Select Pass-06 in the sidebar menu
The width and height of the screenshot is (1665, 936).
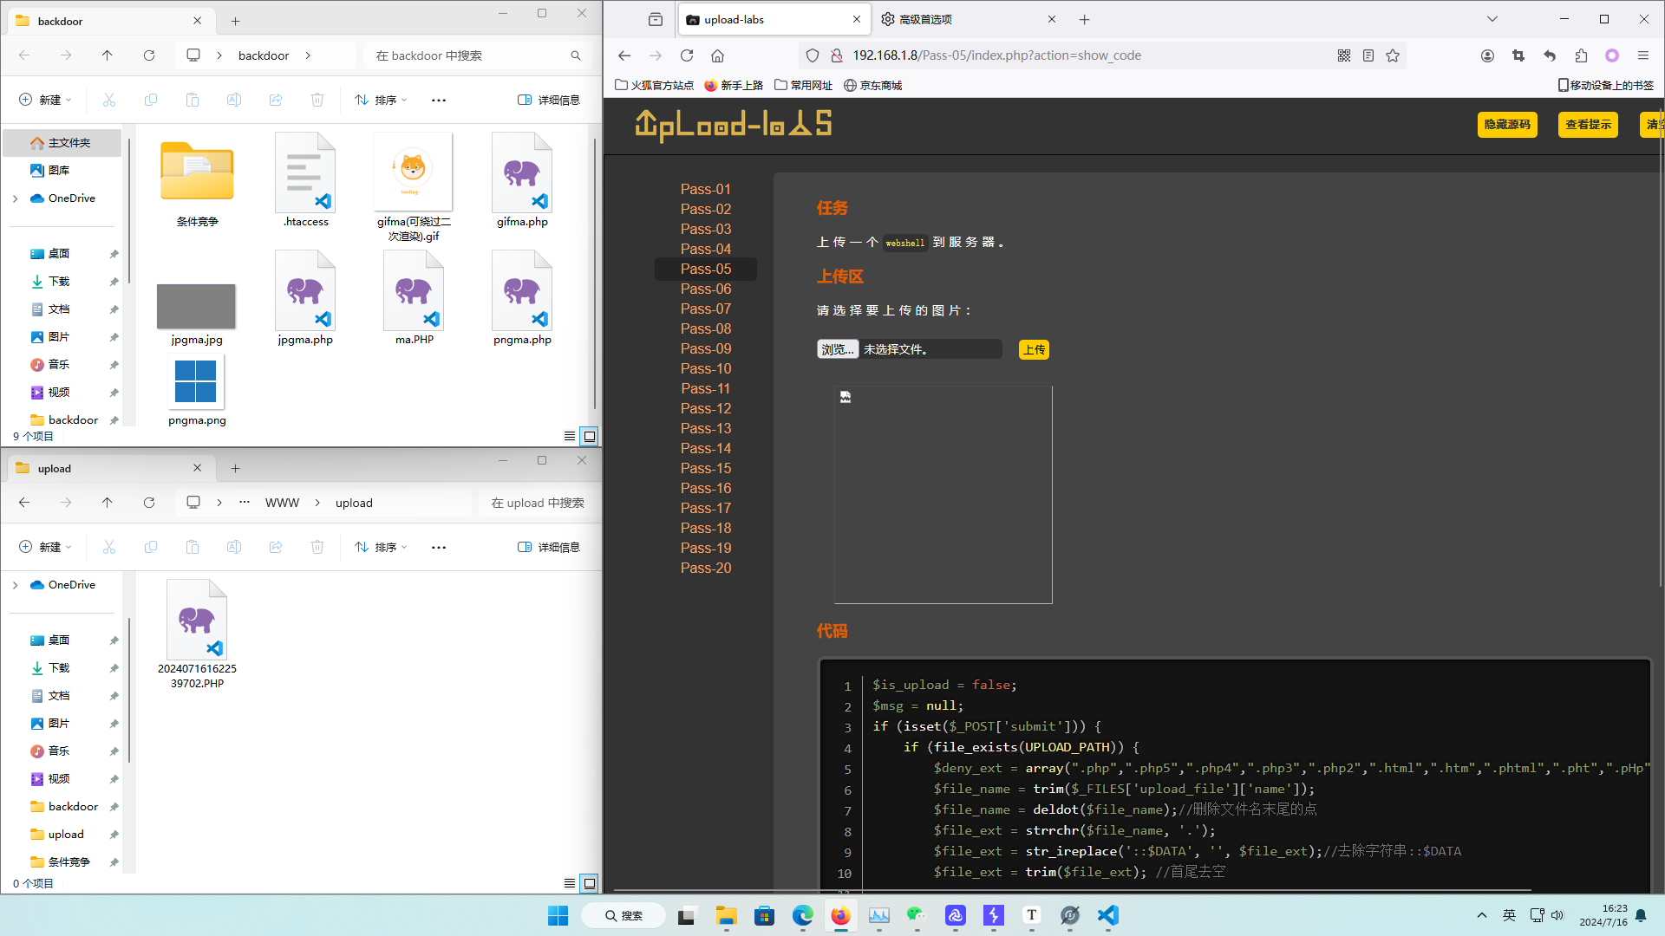point(705,289)
